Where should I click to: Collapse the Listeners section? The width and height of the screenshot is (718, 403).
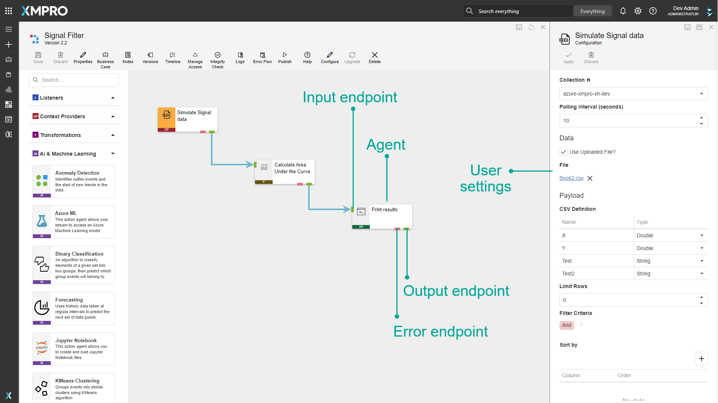coord(113,97)
